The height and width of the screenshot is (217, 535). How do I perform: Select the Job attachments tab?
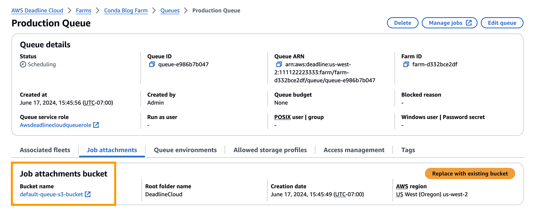(x=112, y=150)
